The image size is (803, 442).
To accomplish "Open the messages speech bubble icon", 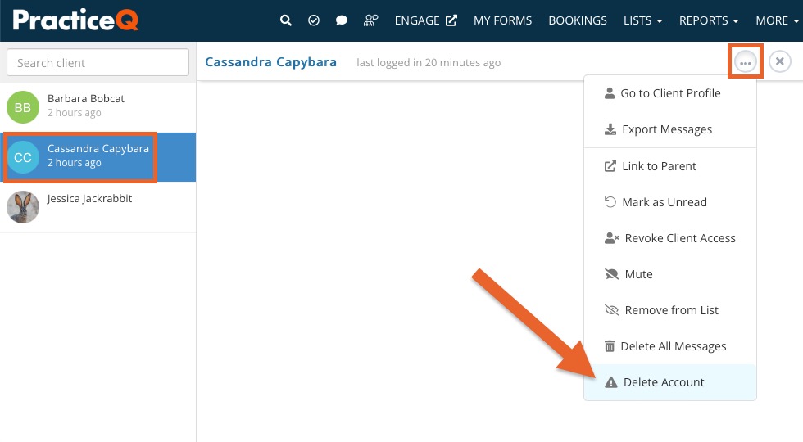I will click(x=342, y=20).
